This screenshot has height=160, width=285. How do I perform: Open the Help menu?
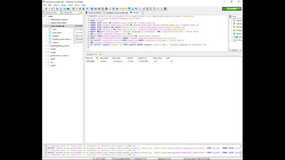point(83,5)
